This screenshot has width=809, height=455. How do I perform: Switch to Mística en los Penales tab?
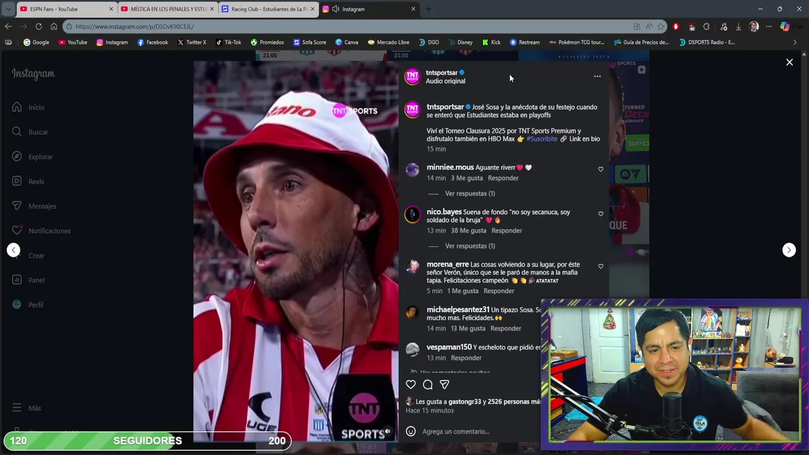(x=167, y=9)
